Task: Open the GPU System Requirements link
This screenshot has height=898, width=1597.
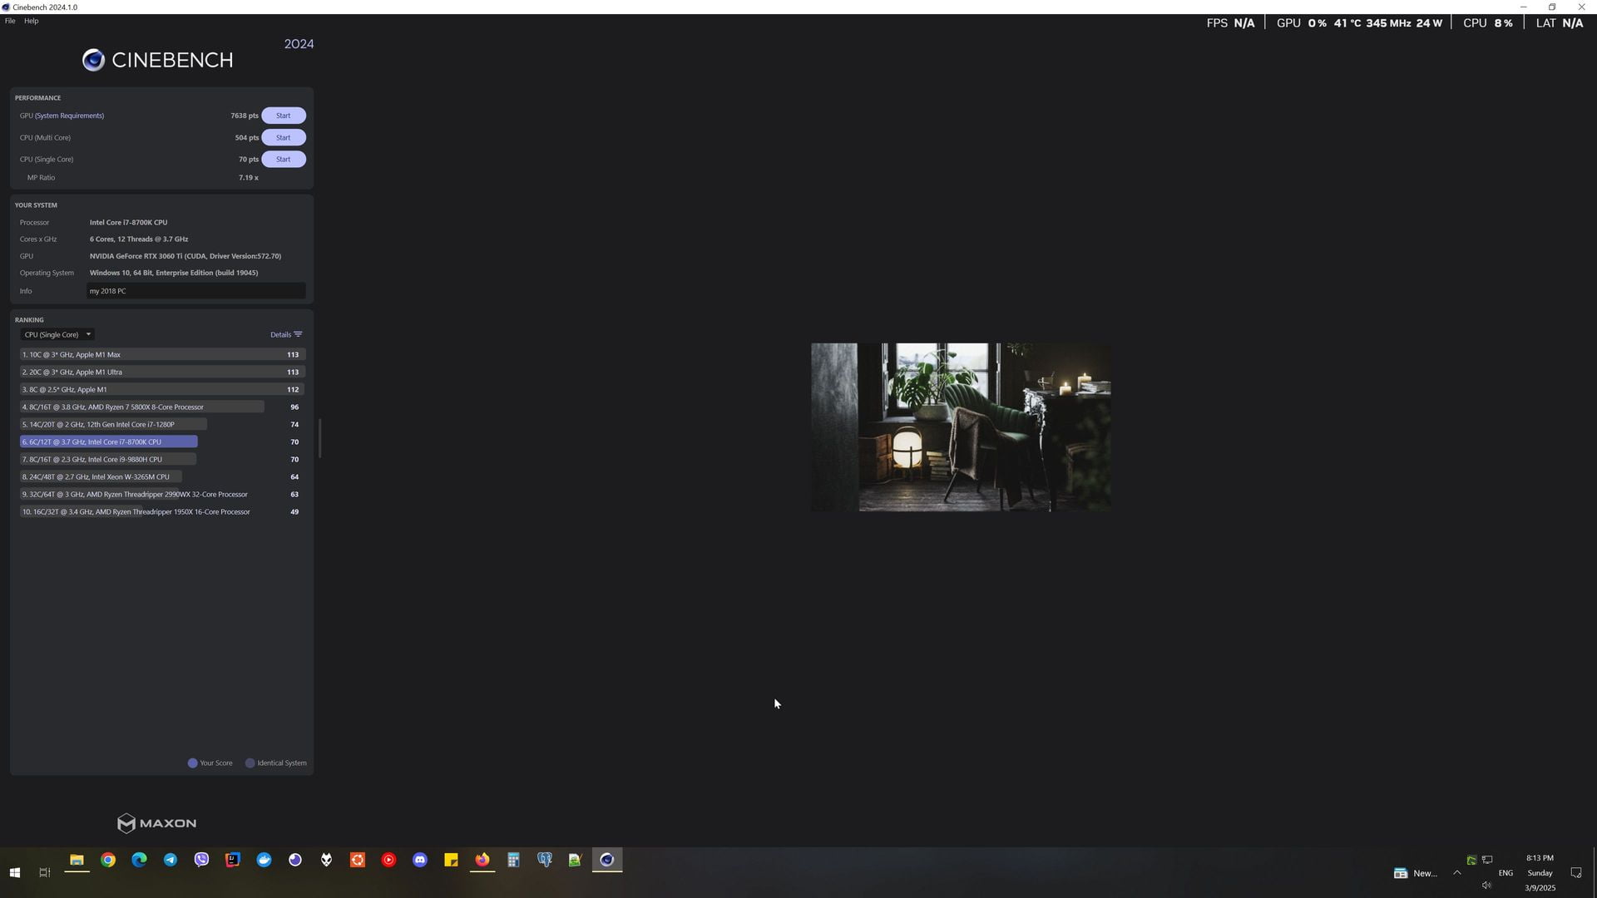Action: (x=69, y=116)
